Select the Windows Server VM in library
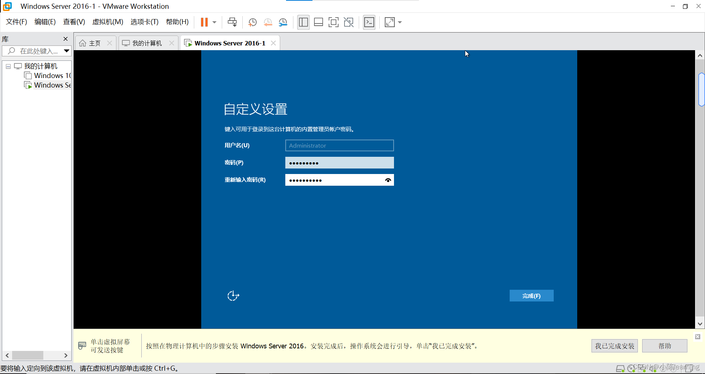The width and height of the screenshot is (705, 374). (52, 85)
